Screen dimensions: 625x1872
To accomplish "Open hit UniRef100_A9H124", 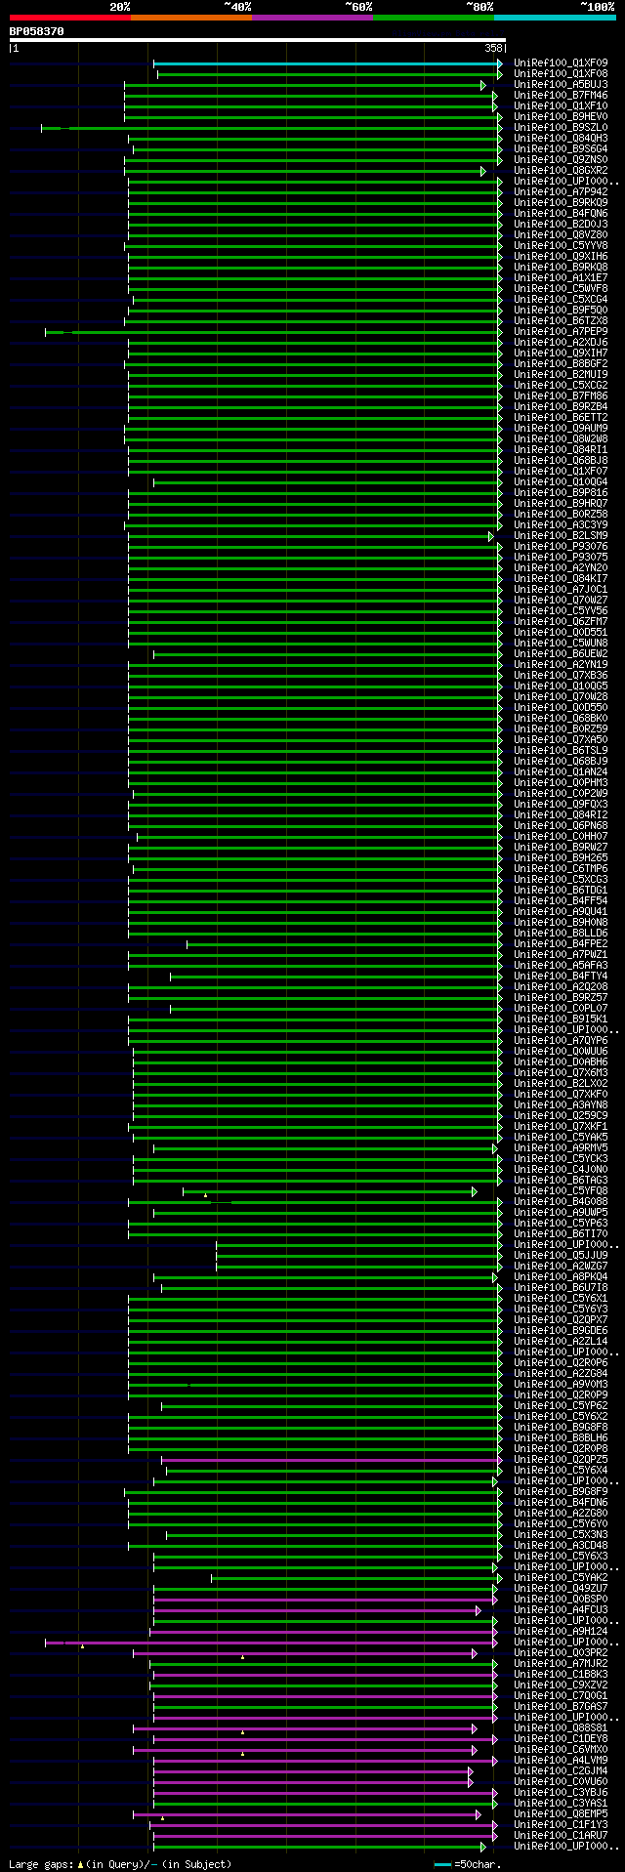I will 561,1631.
